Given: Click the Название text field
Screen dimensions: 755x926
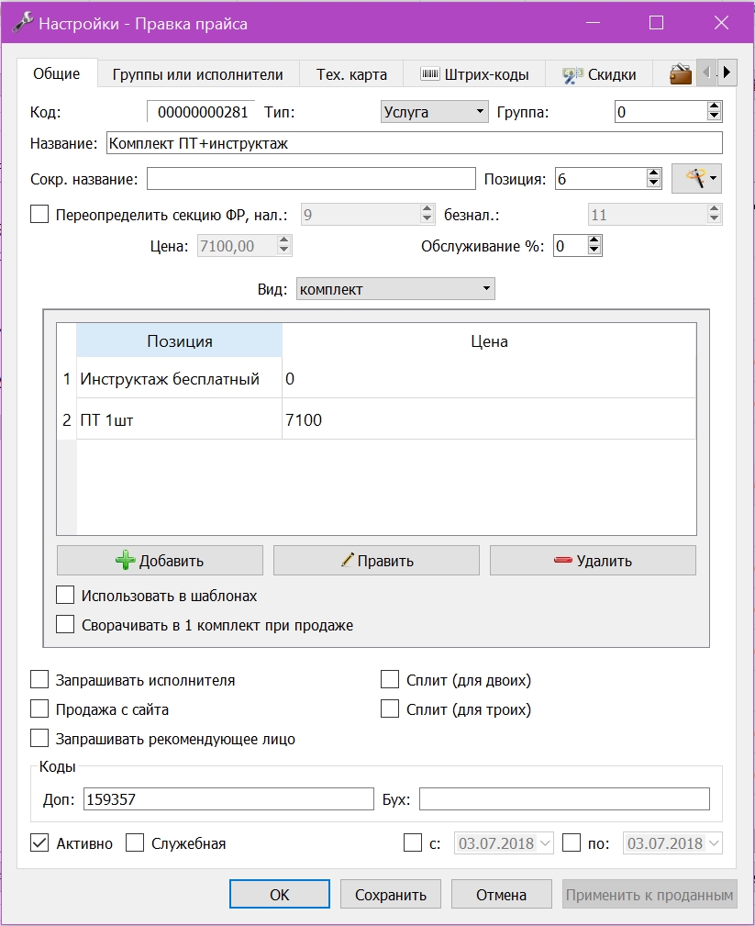Looking at the screenshot, I should click(415, 143).
